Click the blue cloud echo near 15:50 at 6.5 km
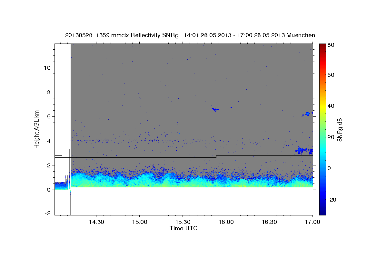 215,109
